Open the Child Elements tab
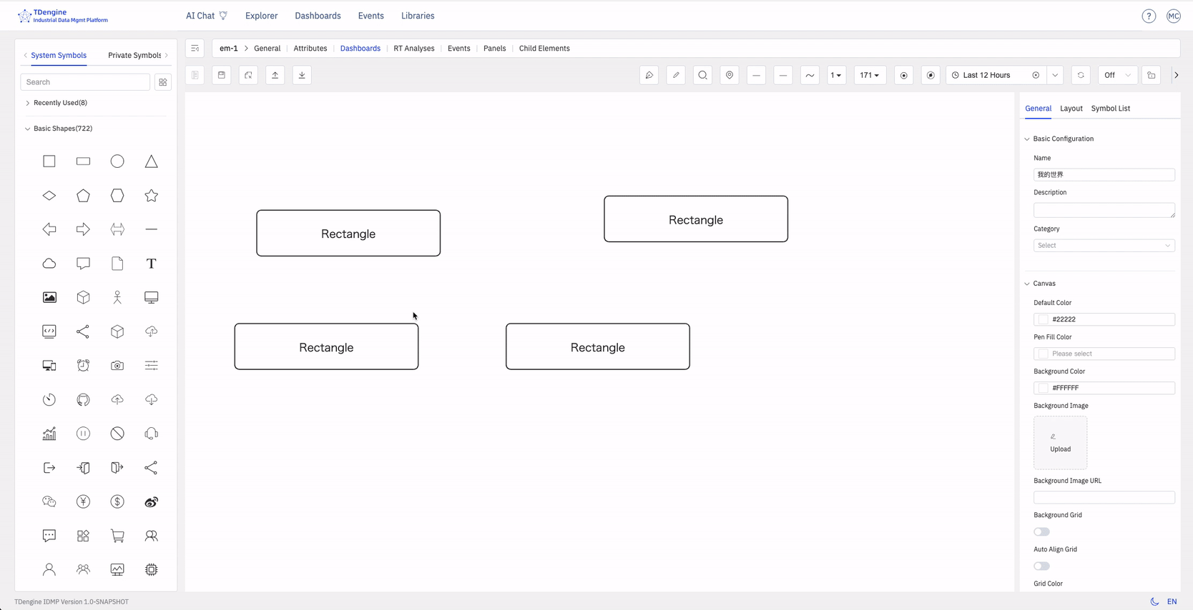This screenshot has height=610, width=1193. [x=544, y=49]
